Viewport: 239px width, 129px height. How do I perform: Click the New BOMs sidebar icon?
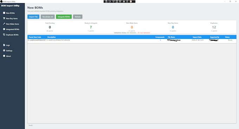[4, 13]
